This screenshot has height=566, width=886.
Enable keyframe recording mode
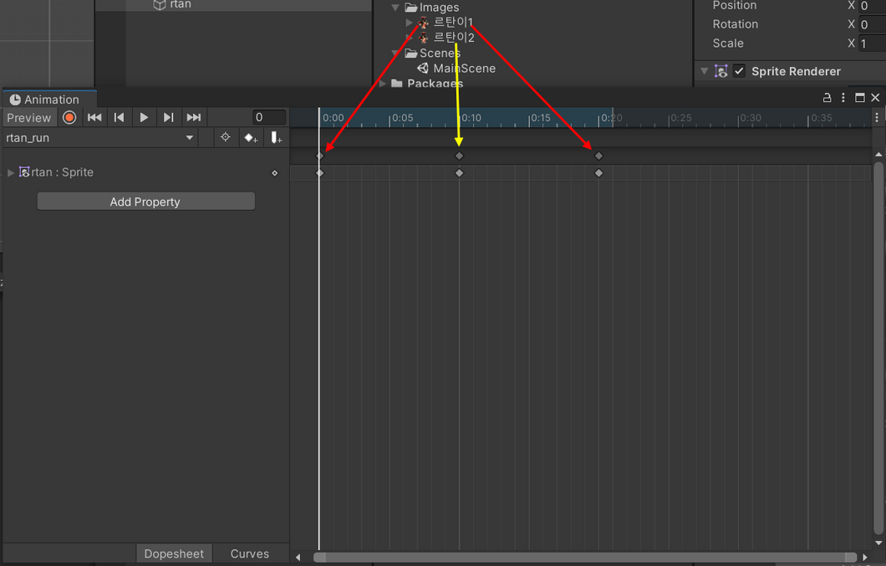(69, 118)
